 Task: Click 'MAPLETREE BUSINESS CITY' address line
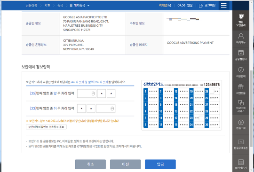pos(83,25)
